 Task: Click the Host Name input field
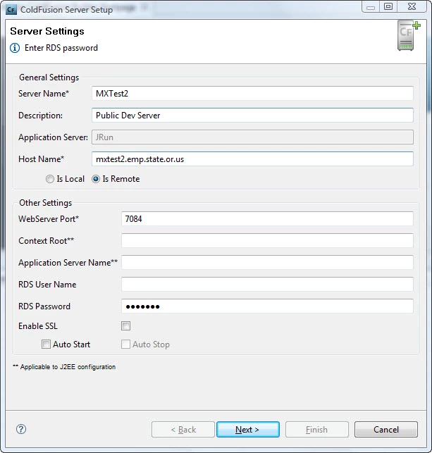(252, 159)
